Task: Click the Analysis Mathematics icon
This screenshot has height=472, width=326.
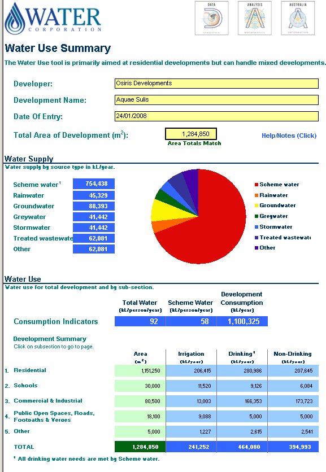Action: 255,18
